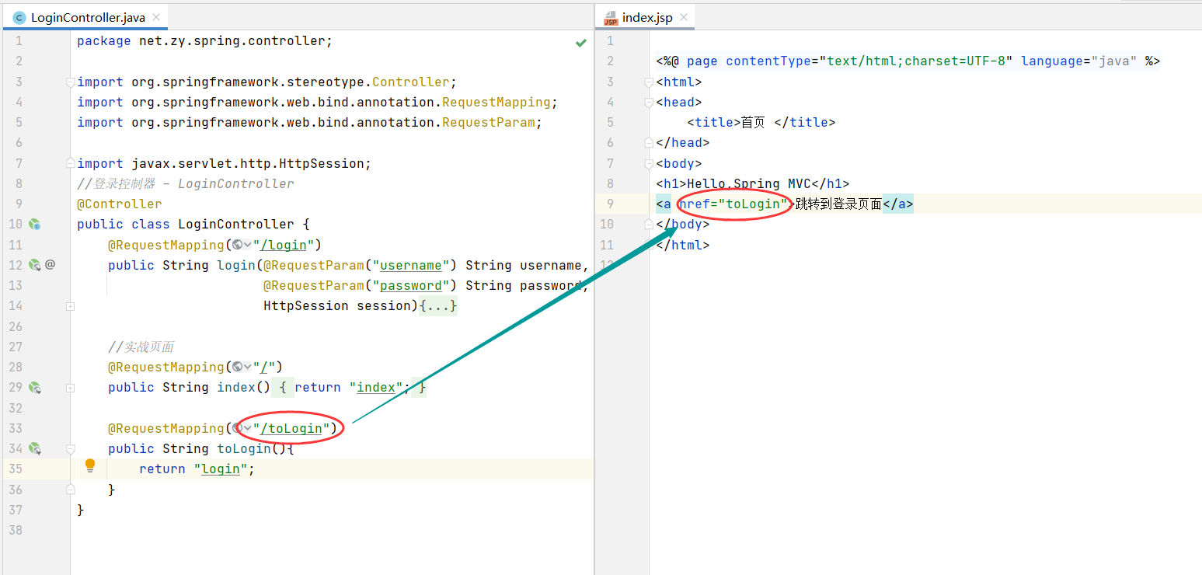1202x575 pixels.
Task: Click the </head> fold end marker in index.jsp
Action: [x=650, y=142]
